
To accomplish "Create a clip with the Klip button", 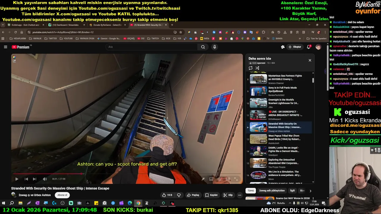I will click(228, 195).
